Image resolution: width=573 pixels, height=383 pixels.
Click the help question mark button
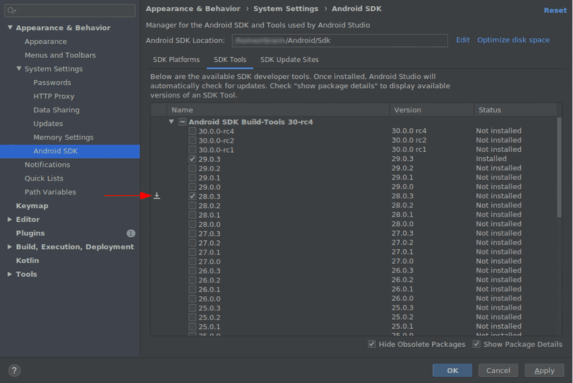coord(14,371)
